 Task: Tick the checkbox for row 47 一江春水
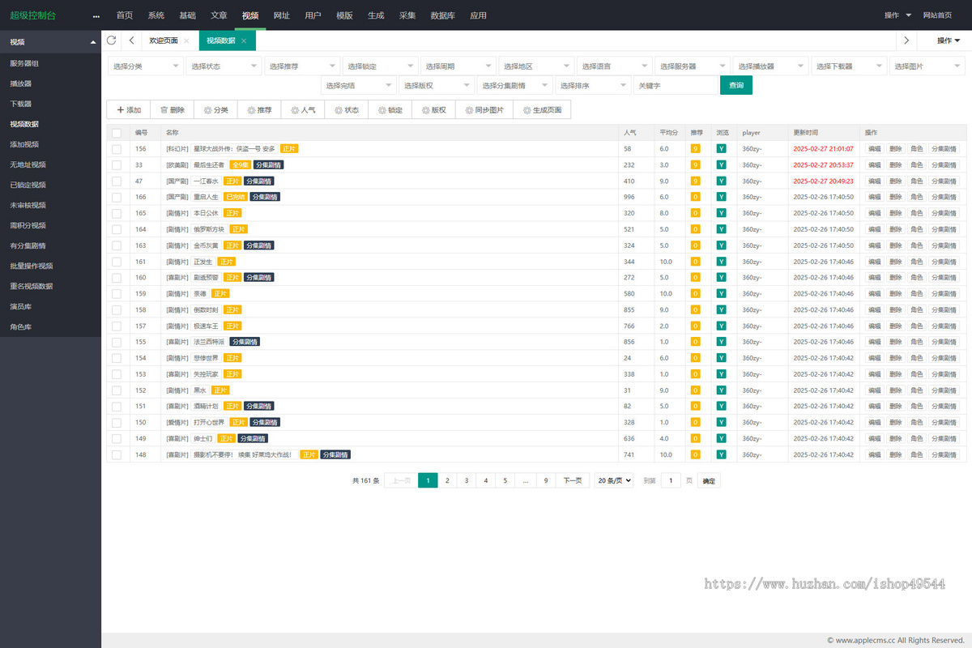(x=117, y=181)
